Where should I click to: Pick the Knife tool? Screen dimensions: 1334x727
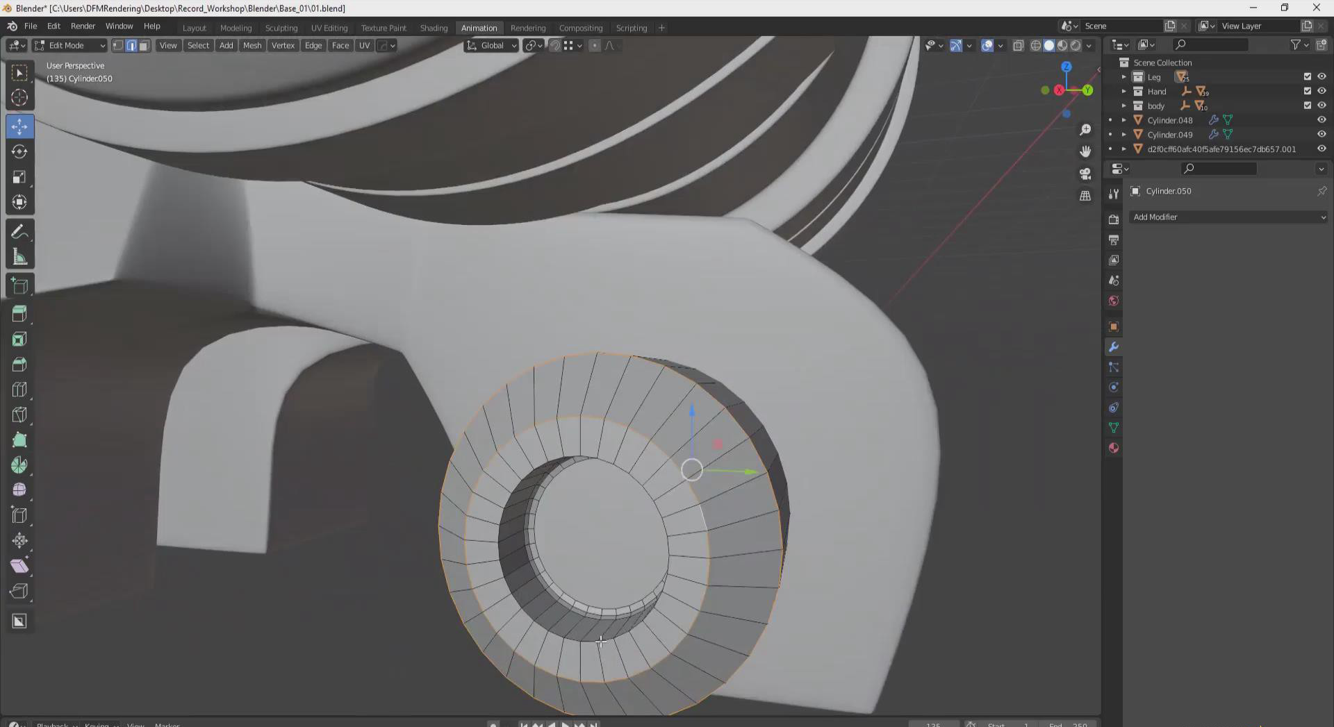(19, 415)
